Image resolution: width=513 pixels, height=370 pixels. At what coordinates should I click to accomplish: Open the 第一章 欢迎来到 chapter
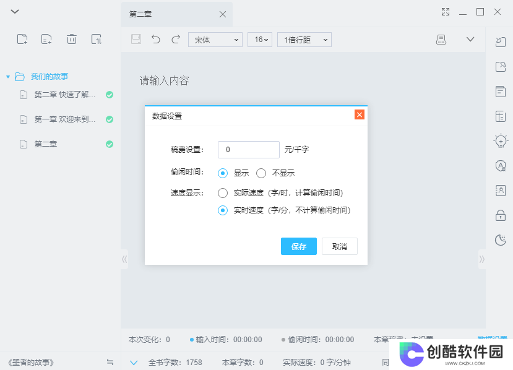coord(65,119)
